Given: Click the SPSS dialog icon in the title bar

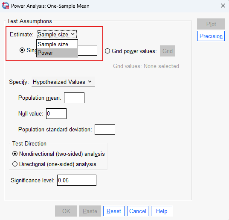Looking at the screenshot, I should (x=6, y=6).
